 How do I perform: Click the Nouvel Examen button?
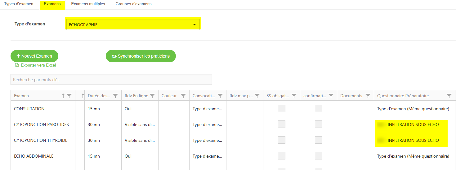34,56
